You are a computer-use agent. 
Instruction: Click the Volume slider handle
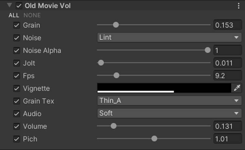click(x=114, y=126)
